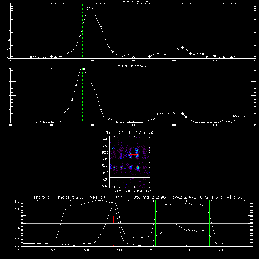The image size is (259, 259).
Task: Click the upper white line in spectral image
Action: tap(130, 146)
